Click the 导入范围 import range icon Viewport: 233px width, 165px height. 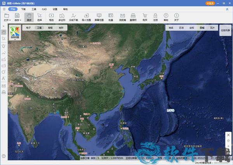click(86, 17)
